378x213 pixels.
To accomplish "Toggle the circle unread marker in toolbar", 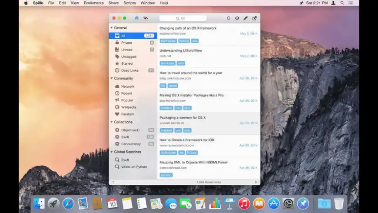I will 229,18.
